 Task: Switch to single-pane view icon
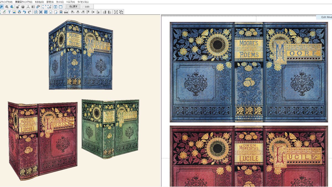(x=60, y=7)
